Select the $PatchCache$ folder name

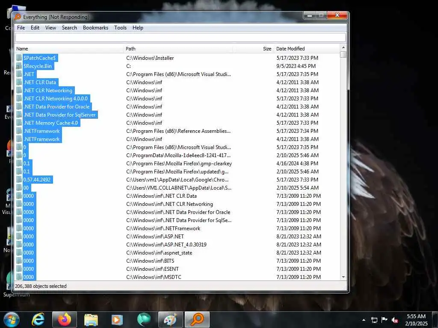click(39, 58)
